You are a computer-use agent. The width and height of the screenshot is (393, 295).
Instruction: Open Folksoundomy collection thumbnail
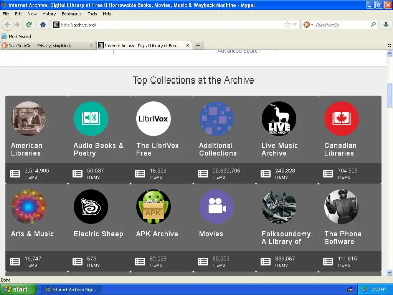(279, 207)
